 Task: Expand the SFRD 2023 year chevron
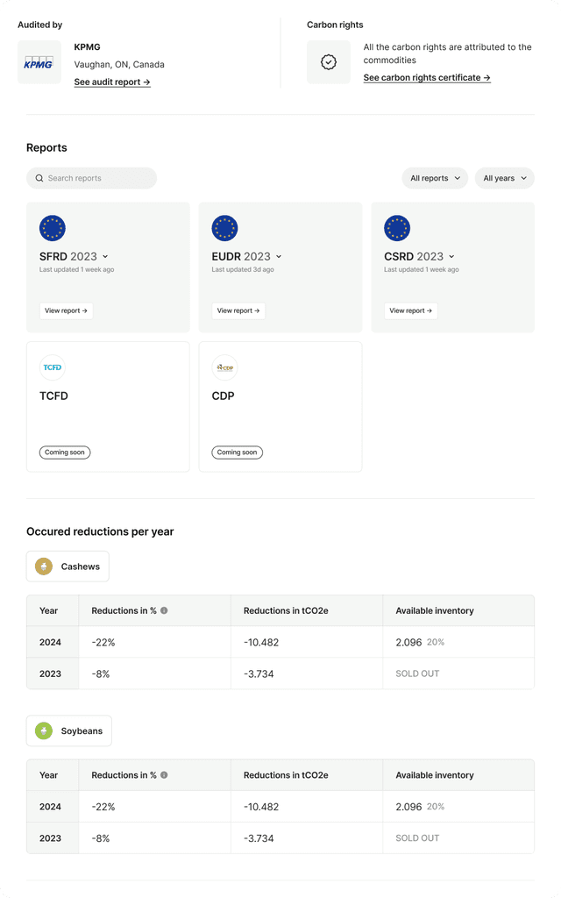click(105, 257)
